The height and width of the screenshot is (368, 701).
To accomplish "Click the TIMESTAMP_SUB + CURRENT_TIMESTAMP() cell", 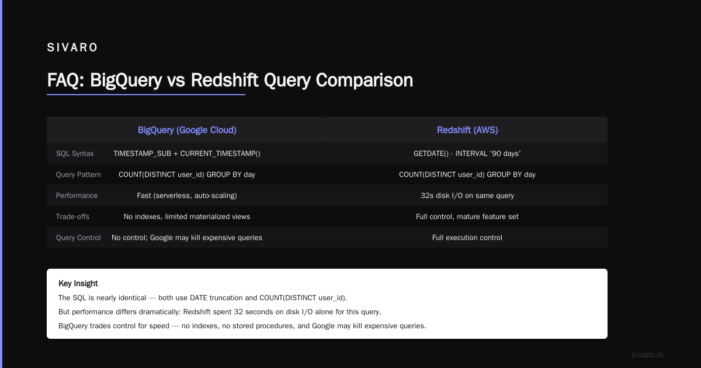I will click(x=187, y=153).
